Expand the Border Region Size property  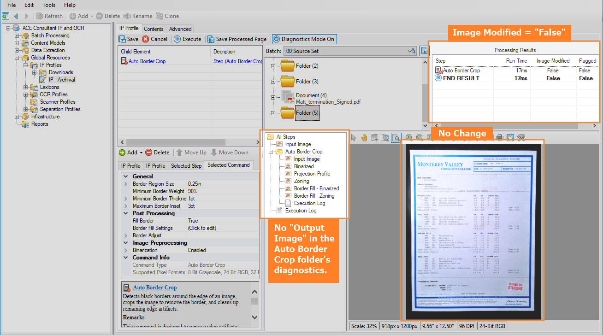(x=126, y=184)
